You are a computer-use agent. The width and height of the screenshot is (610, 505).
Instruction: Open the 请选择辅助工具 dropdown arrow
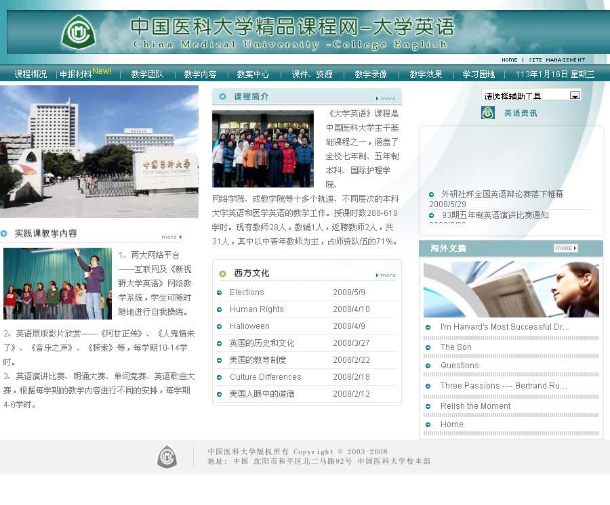tap(575, 95)
